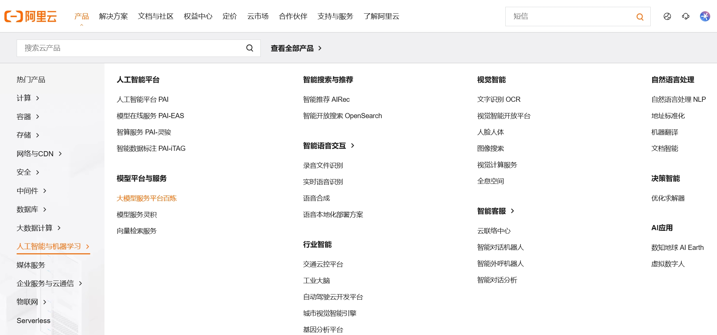Open 模型服务灵积
This screenshot has height=335, width=717.
tap(137, 214)
